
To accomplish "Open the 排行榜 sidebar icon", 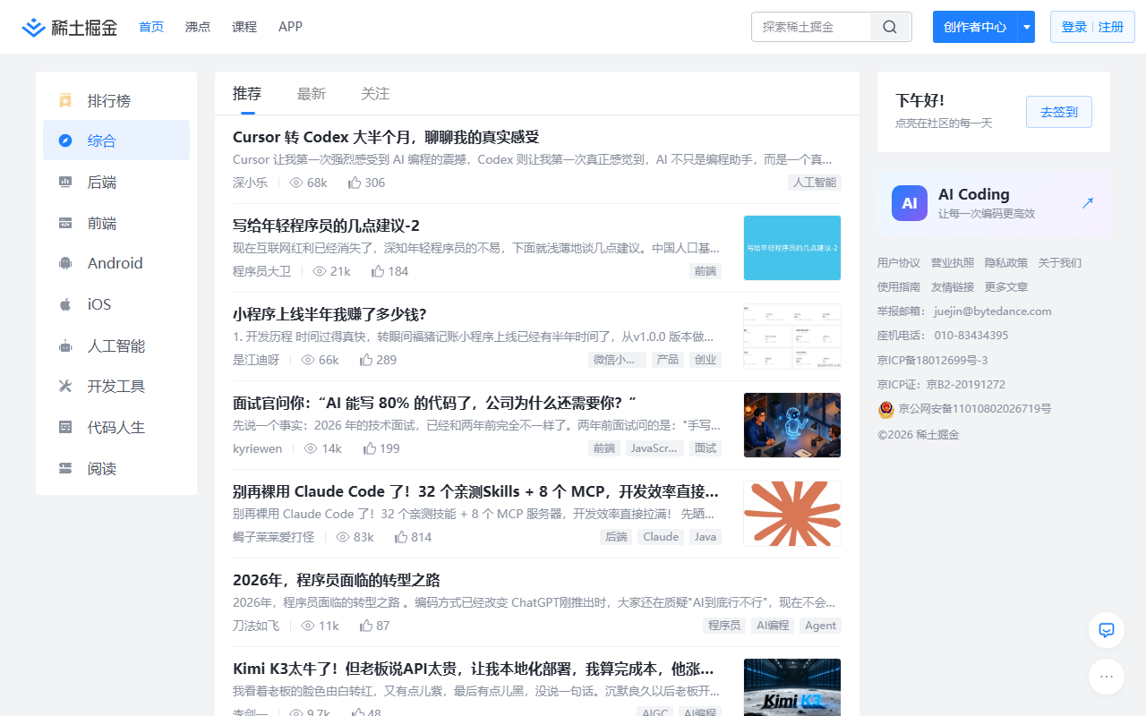I will coord(65,100).
